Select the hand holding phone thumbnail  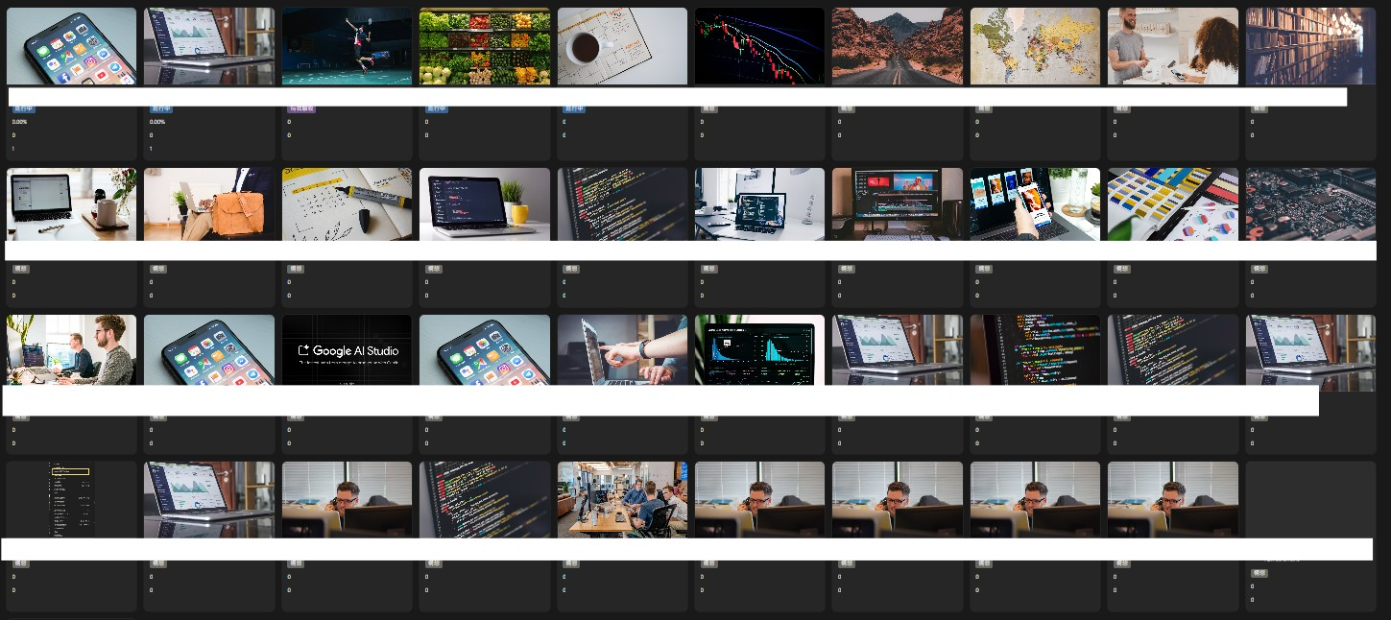[x=1035, y=204]
